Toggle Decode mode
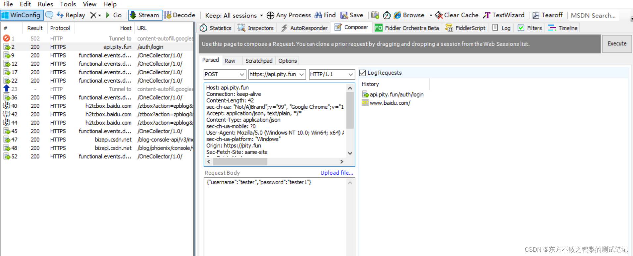633x256 pixels. coord(180,15)
